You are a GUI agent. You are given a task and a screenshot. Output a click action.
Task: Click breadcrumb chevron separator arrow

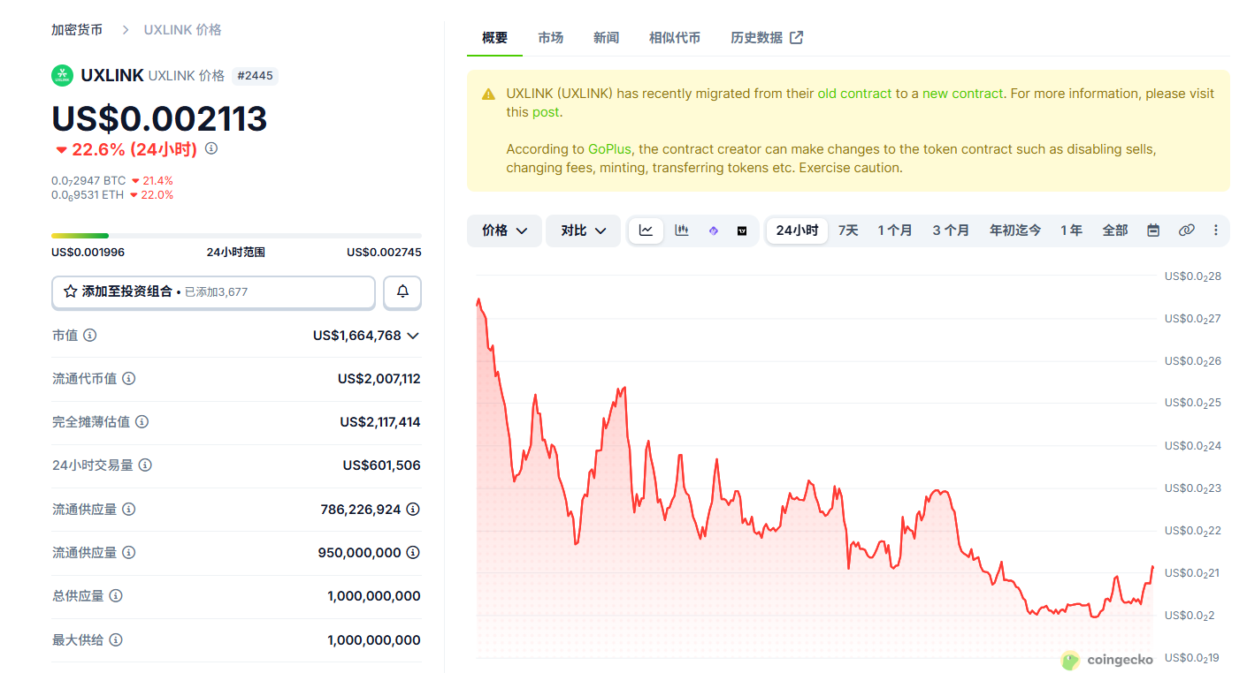click(125, 30)
